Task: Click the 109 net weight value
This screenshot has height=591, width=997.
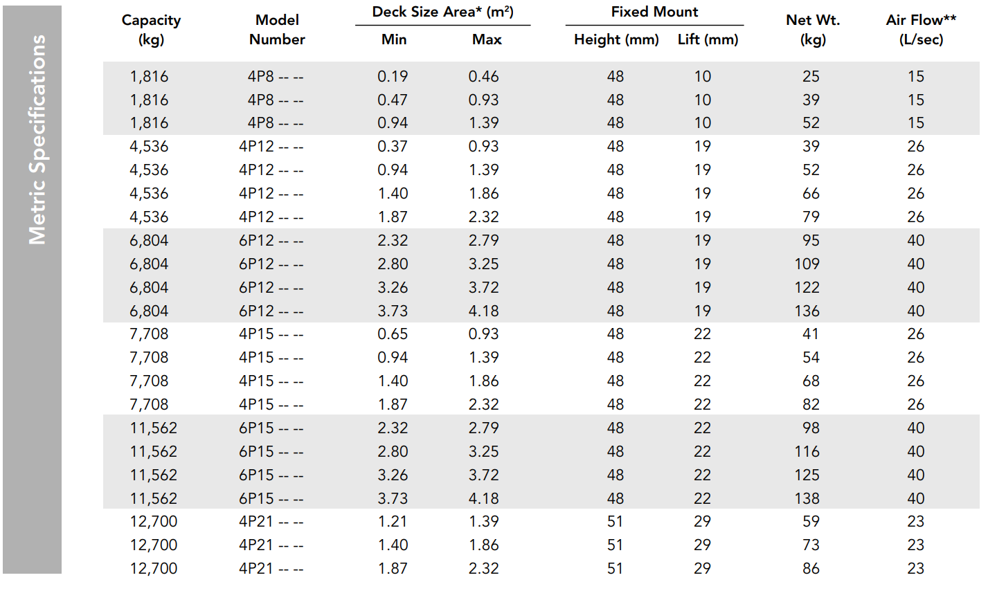Action: (x=807, y=264)
